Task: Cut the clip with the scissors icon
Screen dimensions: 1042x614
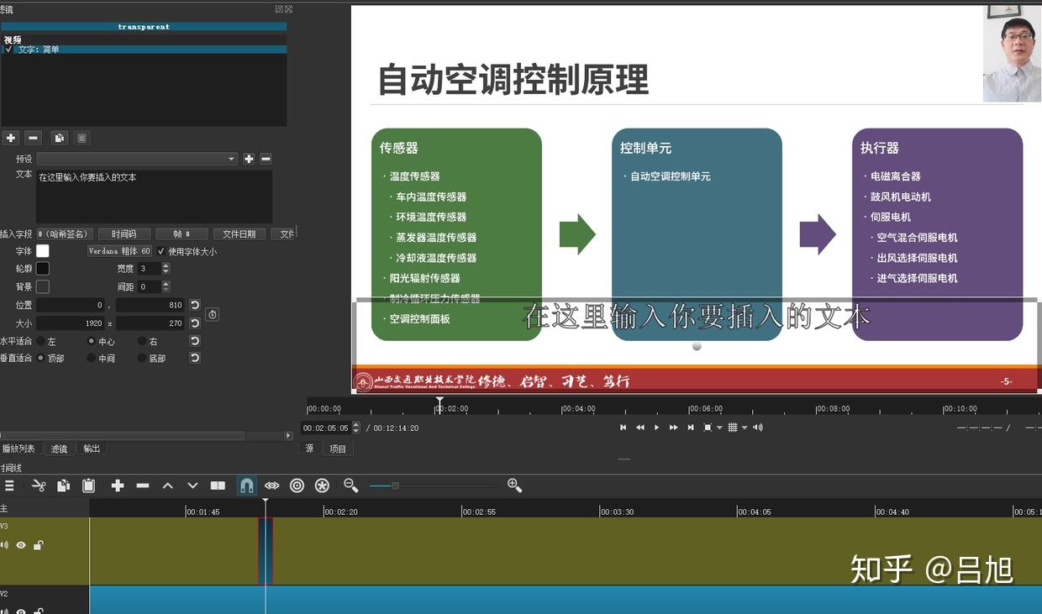Action: 39,485
